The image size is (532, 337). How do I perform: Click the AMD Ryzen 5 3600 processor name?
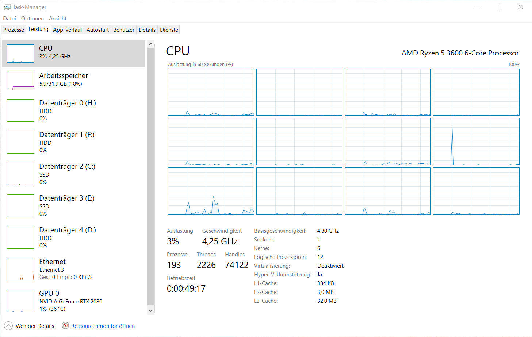coord(460,53)
